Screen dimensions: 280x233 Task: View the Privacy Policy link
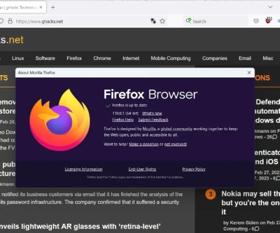(x=194, y=169)
